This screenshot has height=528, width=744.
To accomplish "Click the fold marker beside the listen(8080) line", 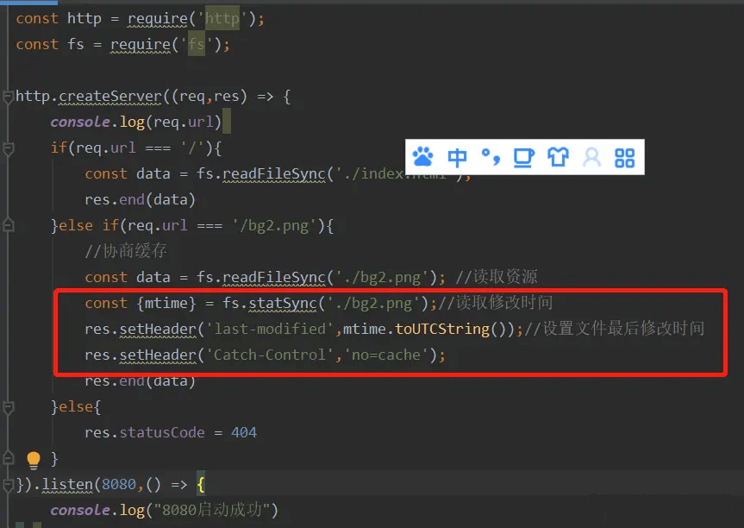I will pos(9,484).
